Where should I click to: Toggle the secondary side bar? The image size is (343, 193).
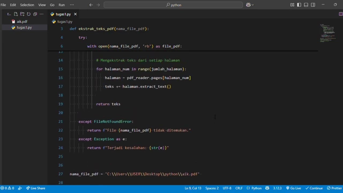click(x=313, y=5)
